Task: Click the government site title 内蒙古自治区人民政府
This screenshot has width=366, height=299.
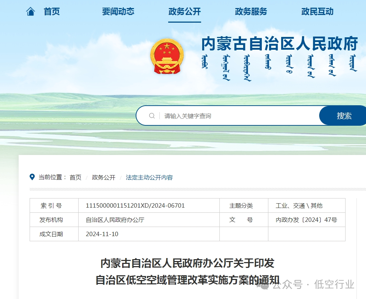Action: (x=279, y=45)
